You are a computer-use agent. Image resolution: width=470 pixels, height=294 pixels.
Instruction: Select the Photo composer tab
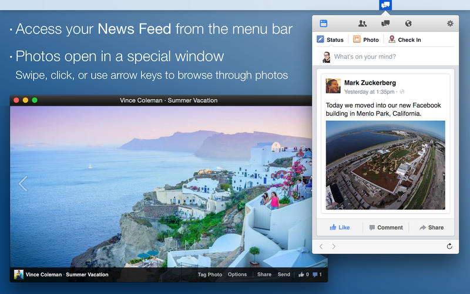[366, 39]
